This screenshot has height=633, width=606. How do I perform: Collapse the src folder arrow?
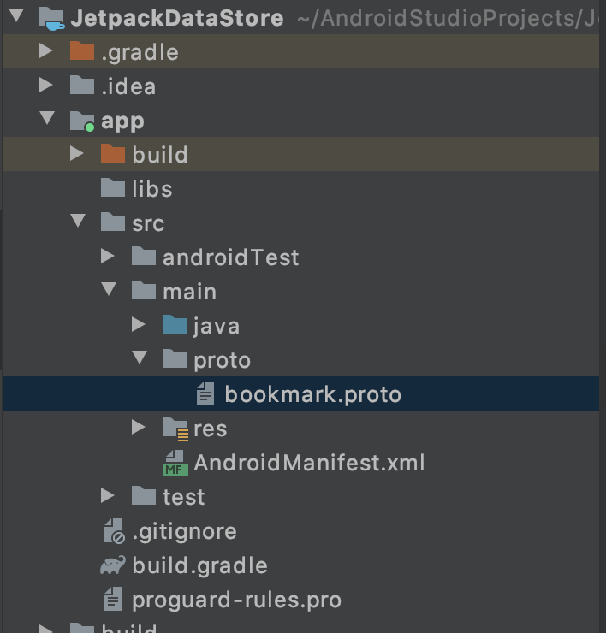(78, 221)
